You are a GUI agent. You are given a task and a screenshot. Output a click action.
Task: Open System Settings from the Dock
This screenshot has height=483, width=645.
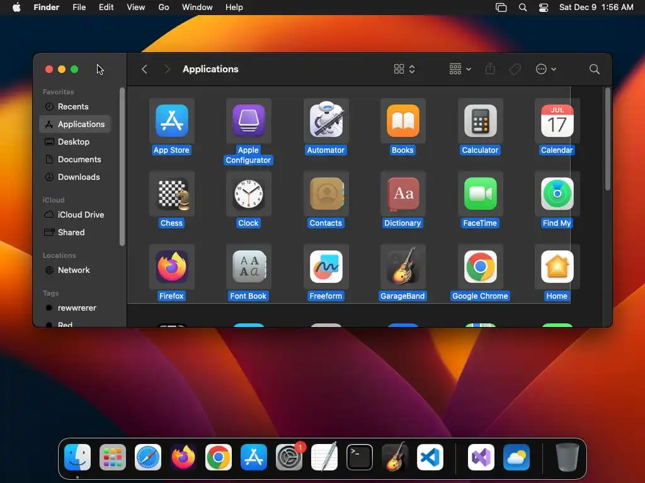tap(289, 457)
